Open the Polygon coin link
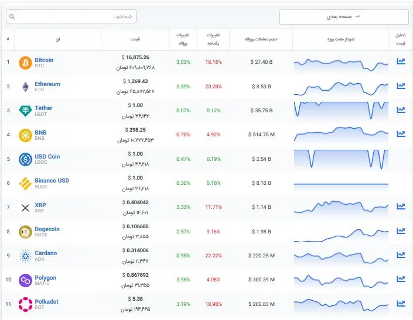413x320 pixels. pyautogui.click(x=46, y=278)
